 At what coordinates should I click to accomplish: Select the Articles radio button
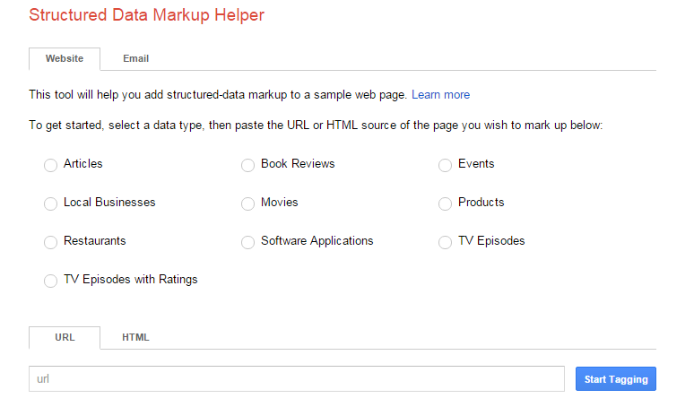pos(50,166)
